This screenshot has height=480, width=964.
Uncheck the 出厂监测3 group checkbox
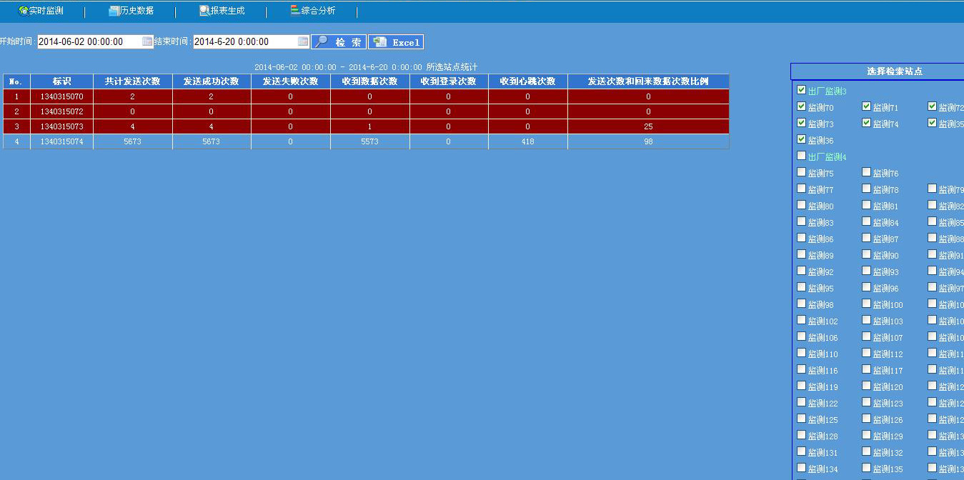click(801, 90)
